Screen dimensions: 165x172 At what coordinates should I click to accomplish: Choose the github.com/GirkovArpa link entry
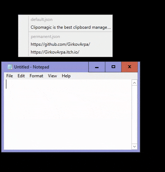coord(71,44)
